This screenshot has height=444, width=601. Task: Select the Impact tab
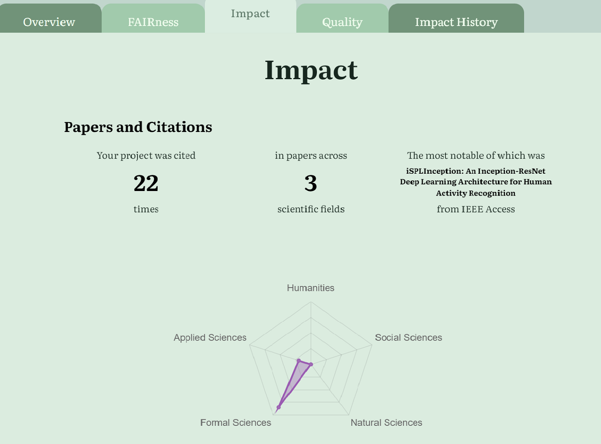pyautogui.click(x=250, y=14)
